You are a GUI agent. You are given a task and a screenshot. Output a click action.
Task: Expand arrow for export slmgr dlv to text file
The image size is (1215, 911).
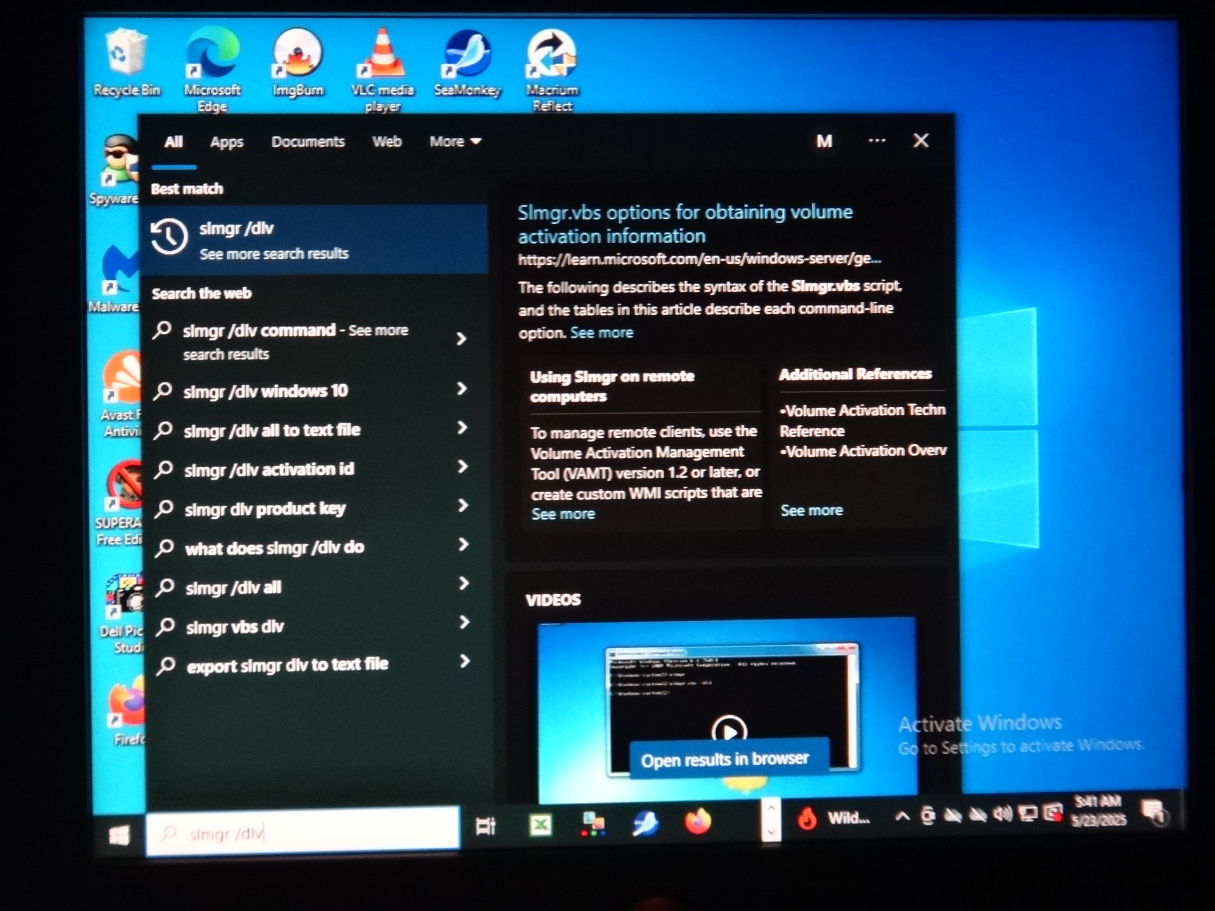[465, 662]
